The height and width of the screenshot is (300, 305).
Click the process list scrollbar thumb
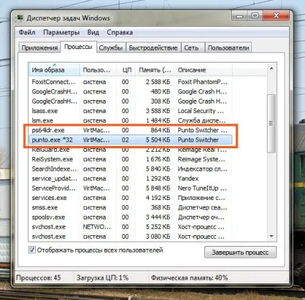[x=271, y=124]
